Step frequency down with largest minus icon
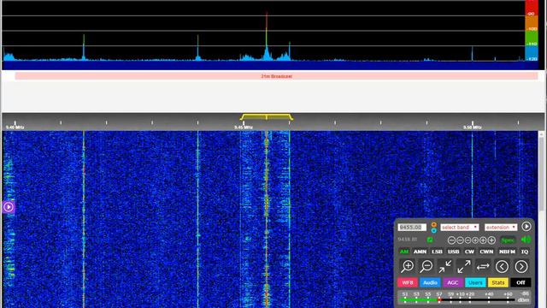Viewport: 547px width, 308px height. tap(451, 240)
